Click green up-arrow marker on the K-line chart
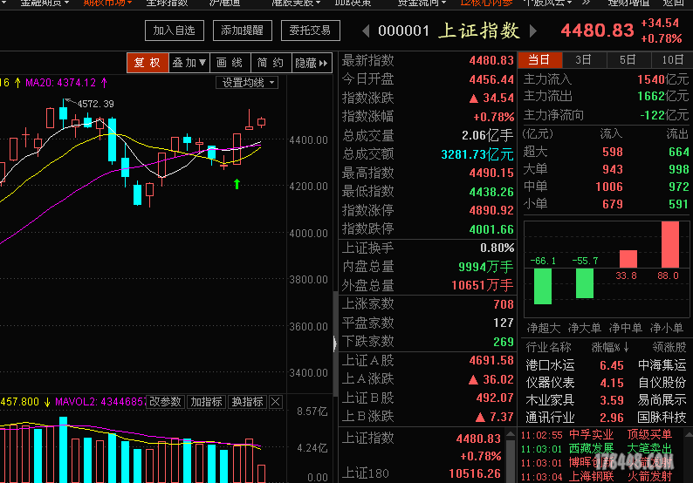 pyautogui.click(x=237, y=184)
